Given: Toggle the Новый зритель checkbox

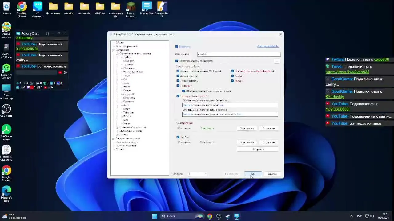Looking at the screenshot, I should (x=178, y=81).
